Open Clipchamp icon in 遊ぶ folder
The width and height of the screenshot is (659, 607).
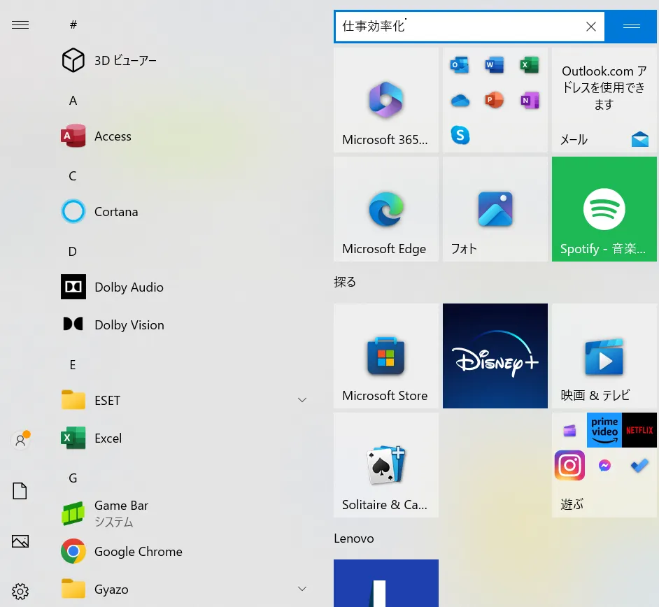[569, 431]
